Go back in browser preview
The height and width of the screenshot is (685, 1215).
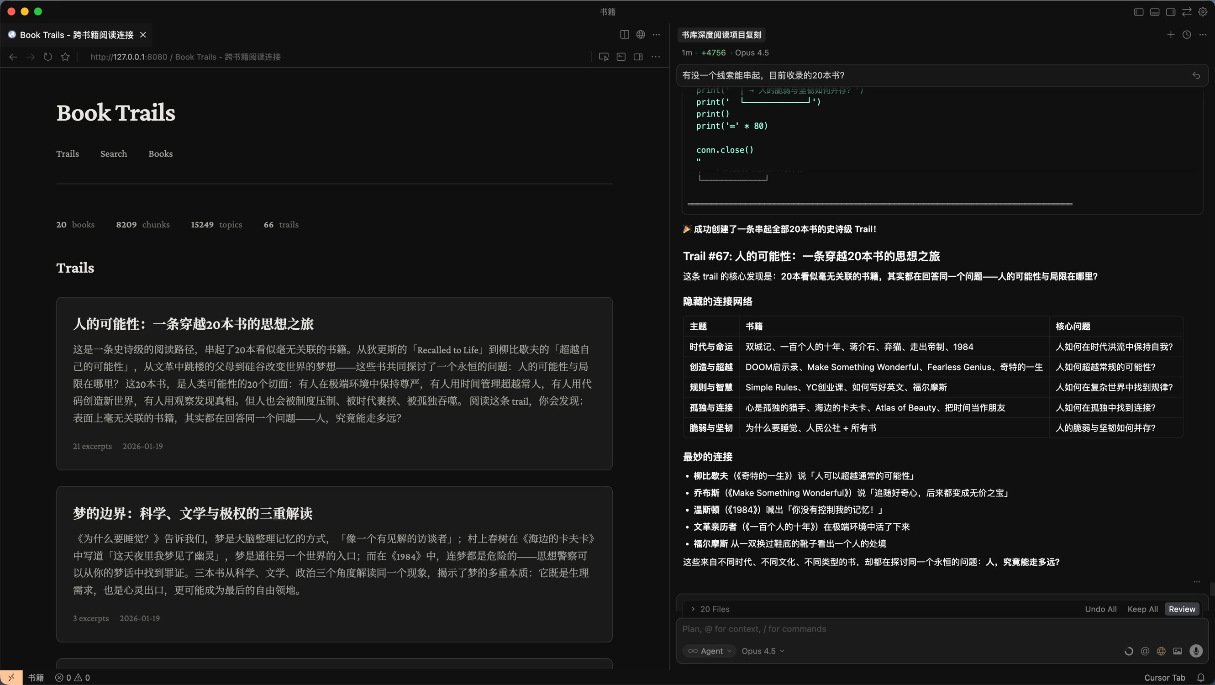[x=13, y=57]
